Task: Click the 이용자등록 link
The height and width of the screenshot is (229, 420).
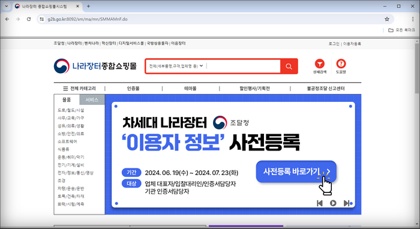Action: (352, 44)
